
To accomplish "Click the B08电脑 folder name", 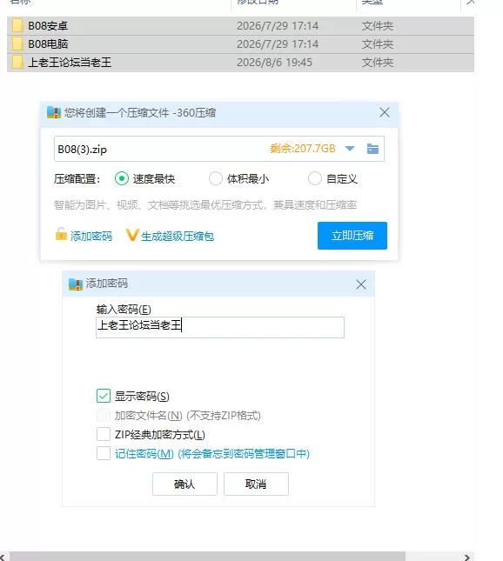I will 48,44.
